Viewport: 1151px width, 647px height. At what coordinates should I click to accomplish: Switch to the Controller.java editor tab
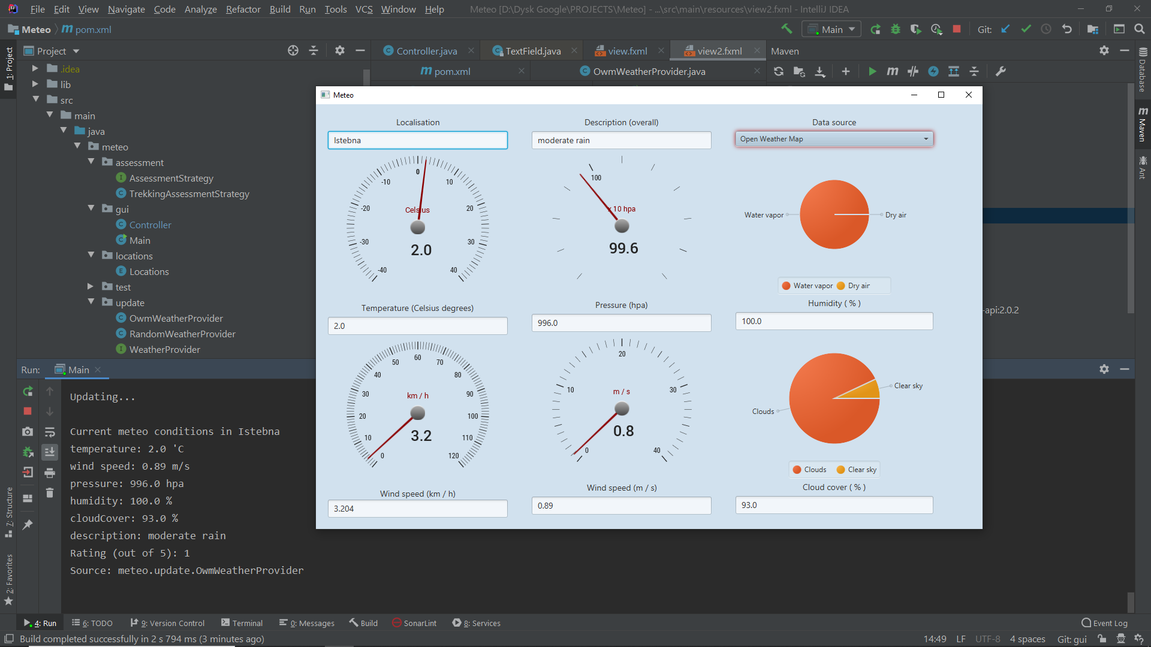[x=426, y=51]
